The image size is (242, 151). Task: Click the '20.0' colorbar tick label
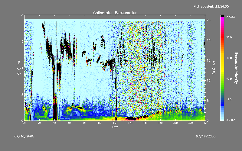point(229,37)
